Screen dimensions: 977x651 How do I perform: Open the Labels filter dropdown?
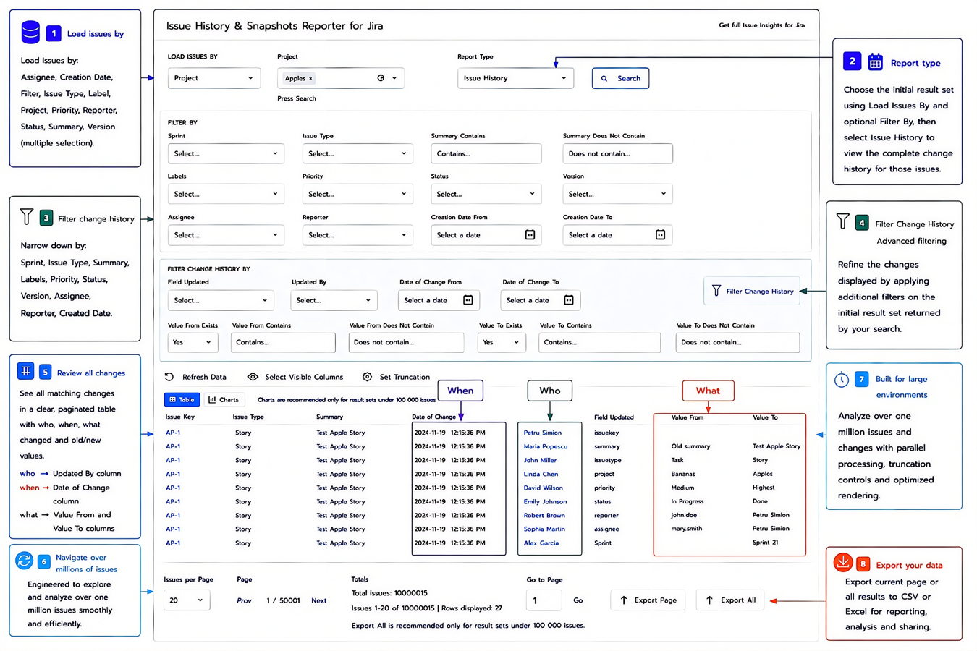(x=226, y=194)
